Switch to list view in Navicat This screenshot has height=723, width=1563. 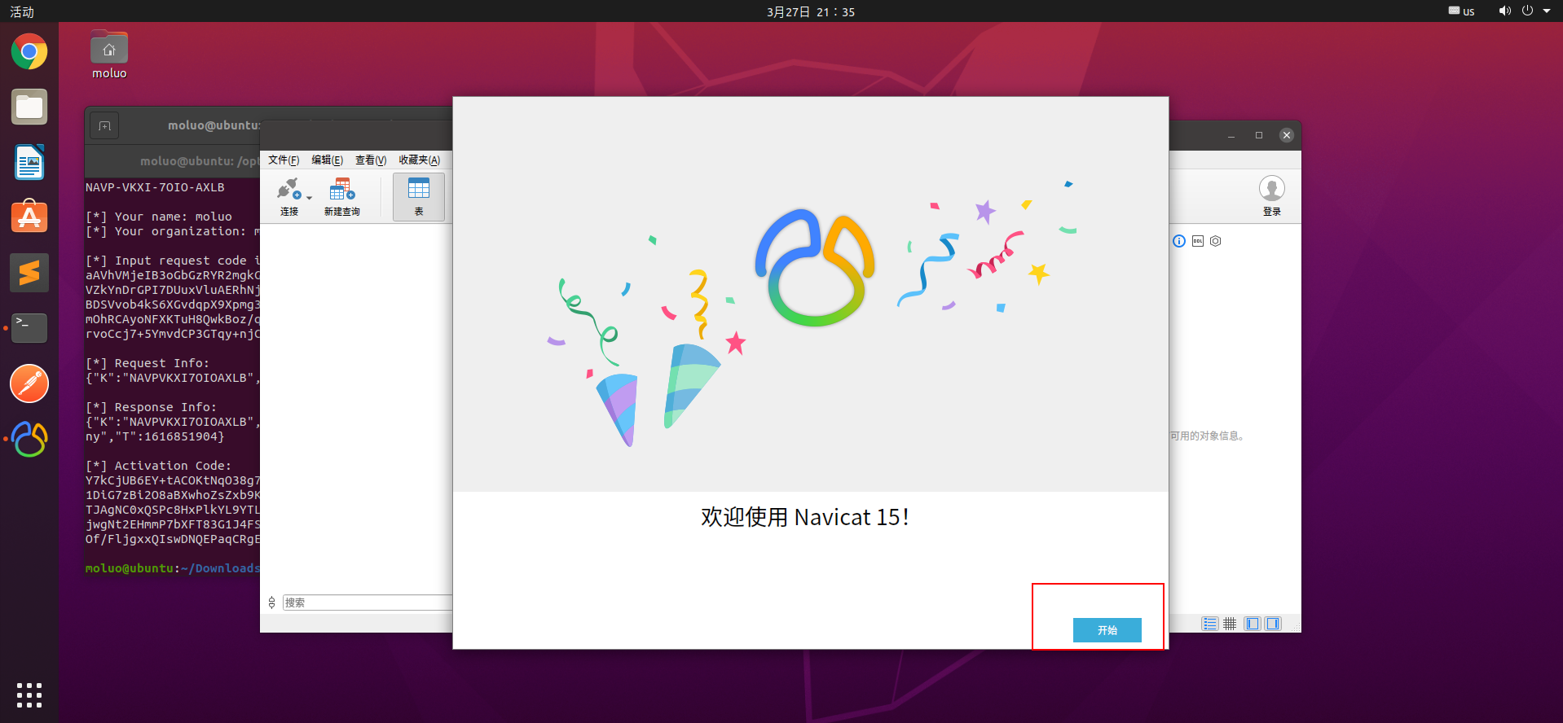(1210, 624)
